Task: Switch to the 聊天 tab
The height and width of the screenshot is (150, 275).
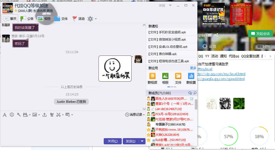Action: [x=10, y=19]
